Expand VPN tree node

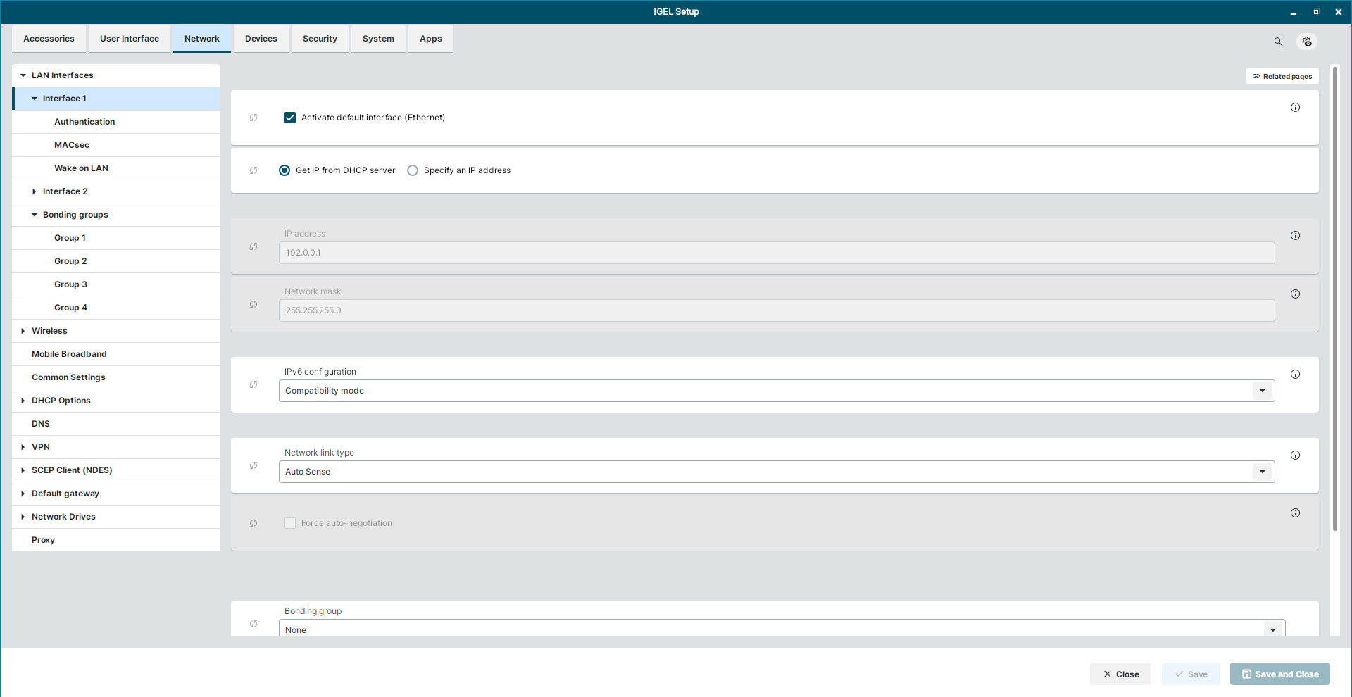point(23,447)
